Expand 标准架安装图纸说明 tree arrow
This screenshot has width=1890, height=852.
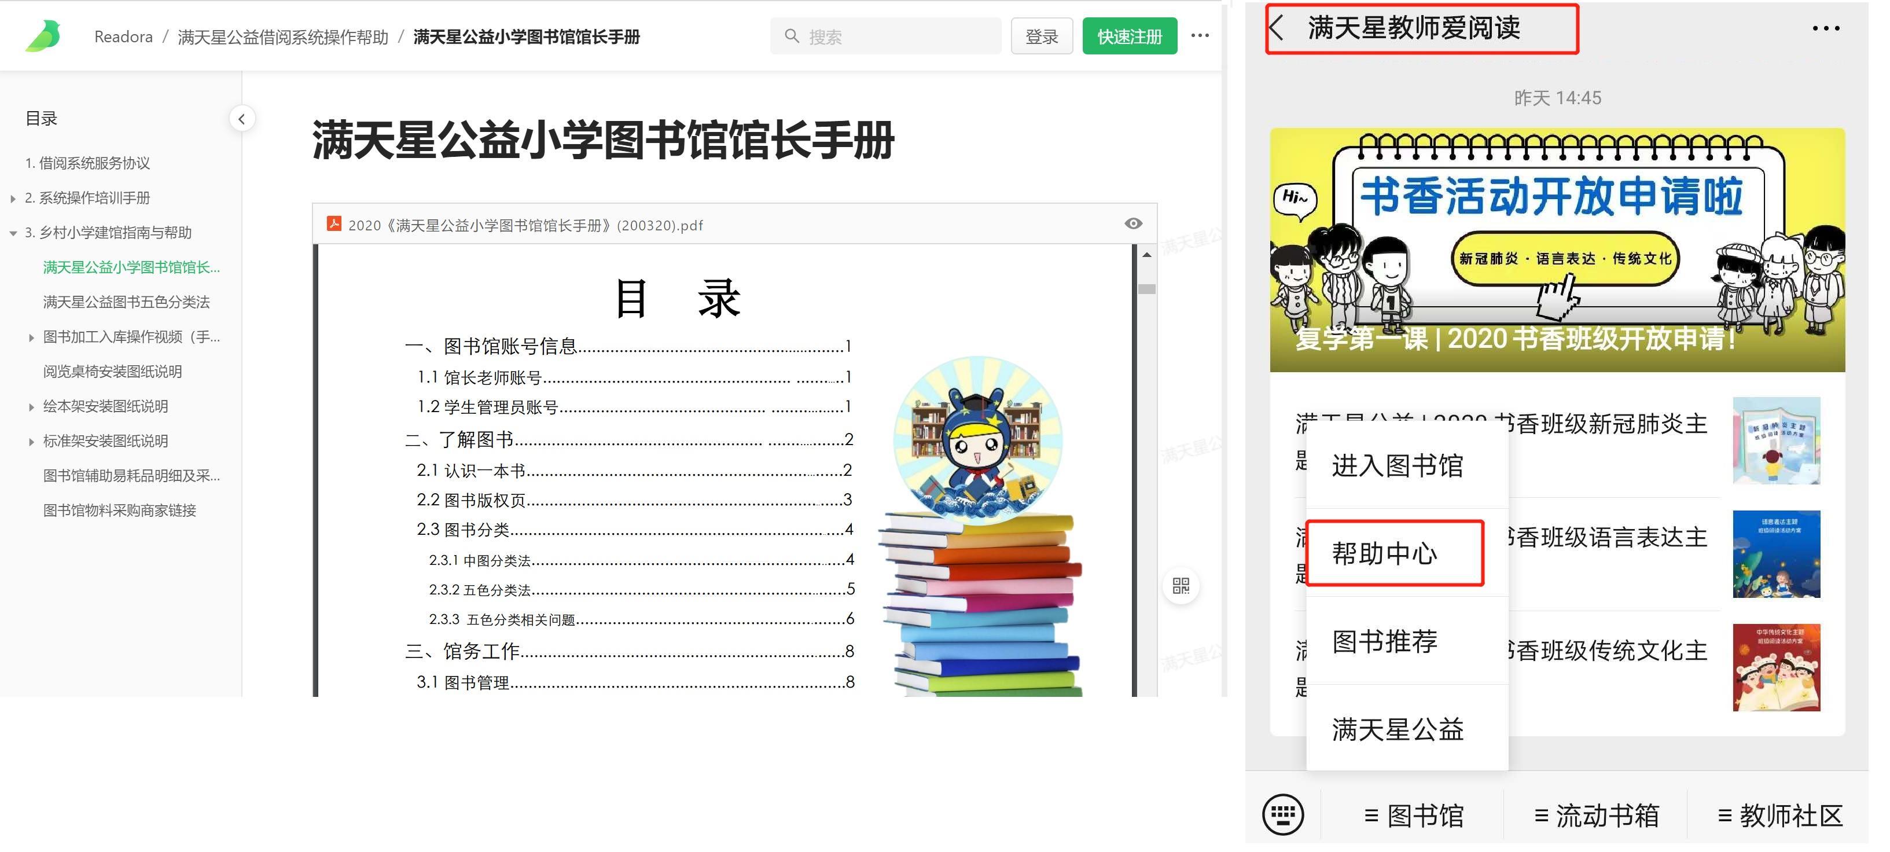tap(32, 442)
